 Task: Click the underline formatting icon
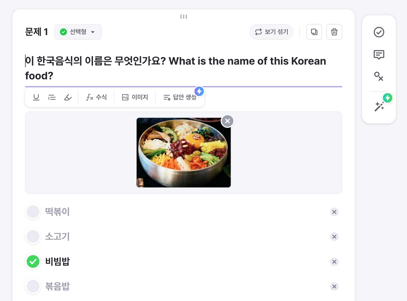click(x=36, y=97)
